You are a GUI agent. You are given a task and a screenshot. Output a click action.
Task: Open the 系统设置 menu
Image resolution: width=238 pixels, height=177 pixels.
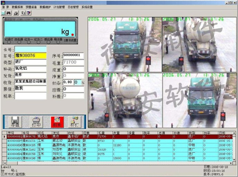tap(87, 7)
